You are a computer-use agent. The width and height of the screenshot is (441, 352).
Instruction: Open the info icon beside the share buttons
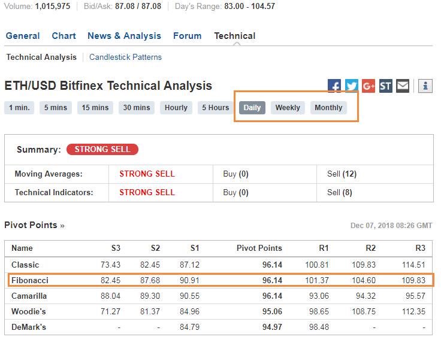coord(425,86)
